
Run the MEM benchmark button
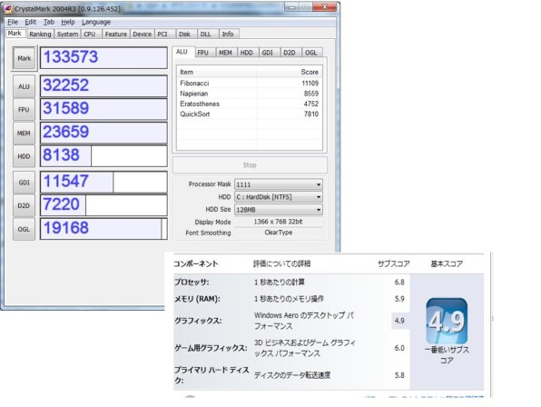point(24,133)
